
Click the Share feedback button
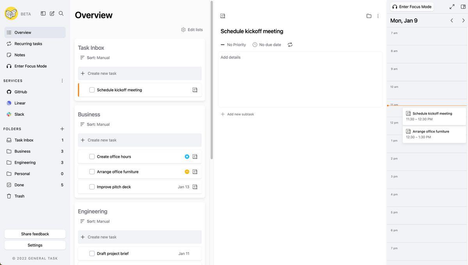35,234
